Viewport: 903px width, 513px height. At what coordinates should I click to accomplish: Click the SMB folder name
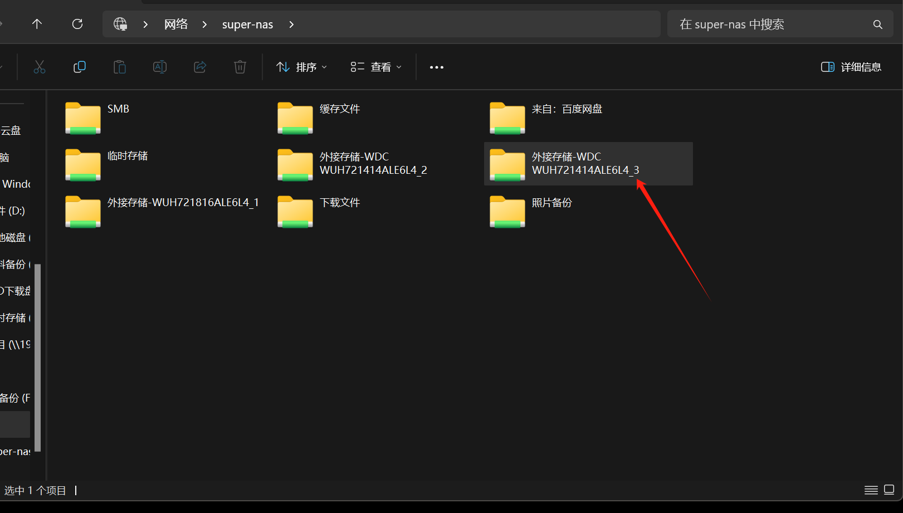point(118,109)
